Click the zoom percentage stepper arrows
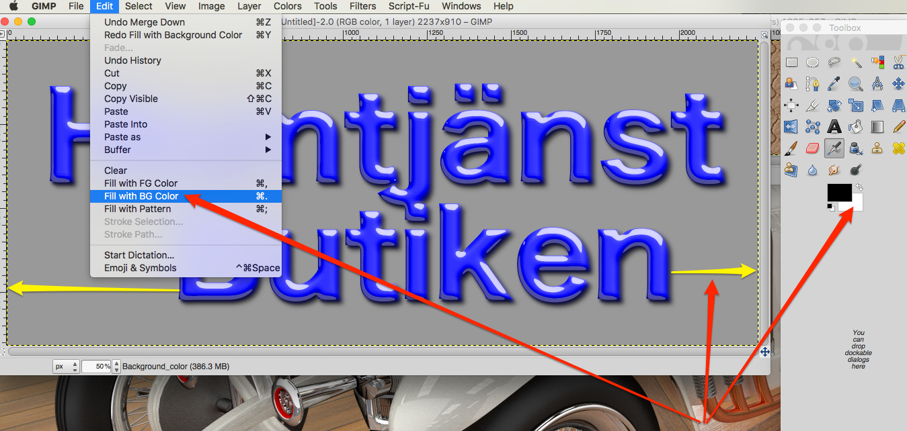The height and width of the screenshot is (431, 907). [116, 367]
